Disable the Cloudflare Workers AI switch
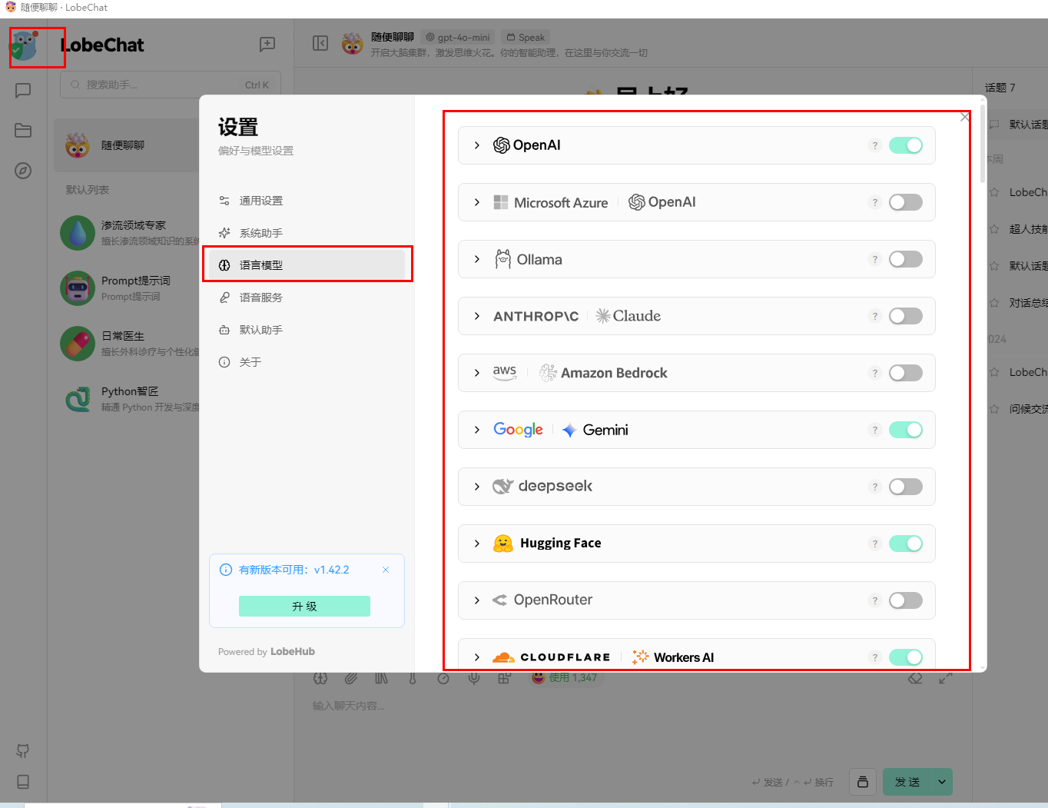1048x808 pixels. [906, 657]
